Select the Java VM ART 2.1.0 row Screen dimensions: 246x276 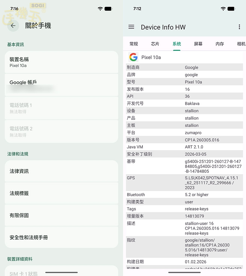click(184, 147)
